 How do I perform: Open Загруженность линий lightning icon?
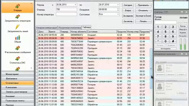click(x=18, y=27)
